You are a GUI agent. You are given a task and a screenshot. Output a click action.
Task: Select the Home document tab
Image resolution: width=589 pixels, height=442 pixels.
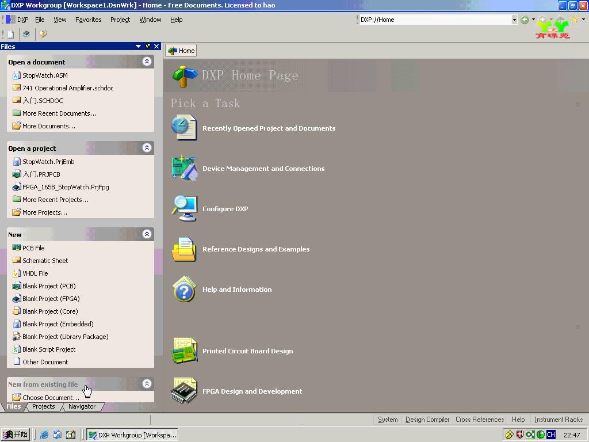coord(181,51)
